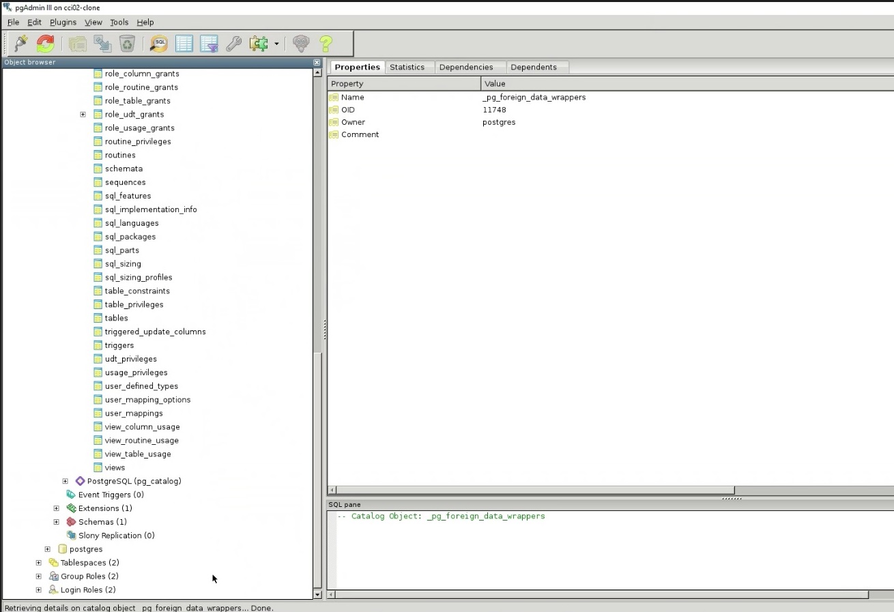The width and height of the screenshot is (894, 612).
Task: Open the Tools menu
Action: [119, 22]
